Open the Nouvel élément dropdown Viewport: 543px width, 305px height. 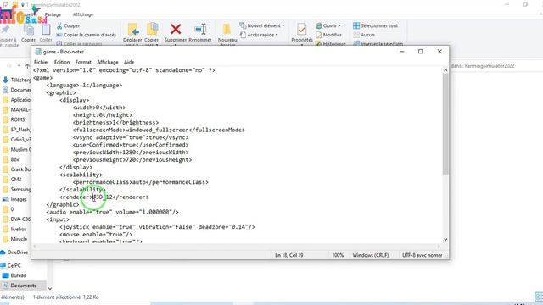coord(262,25)
